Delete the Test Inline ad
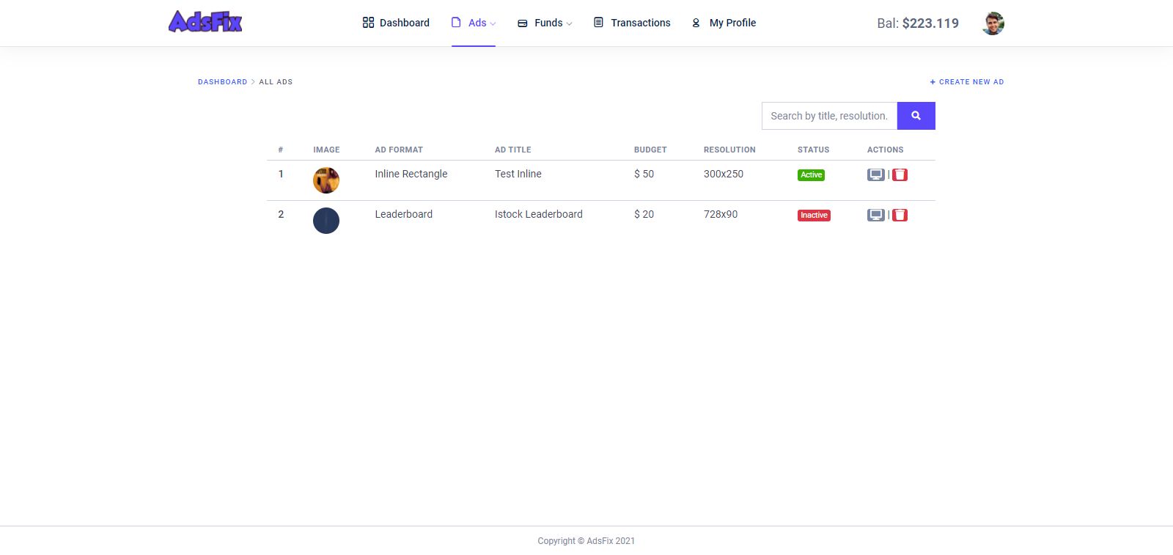This screenshot has height=555, width=1173. 900,174
